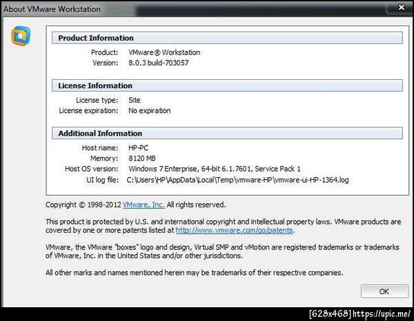Click the OK button

pos(384,291)
